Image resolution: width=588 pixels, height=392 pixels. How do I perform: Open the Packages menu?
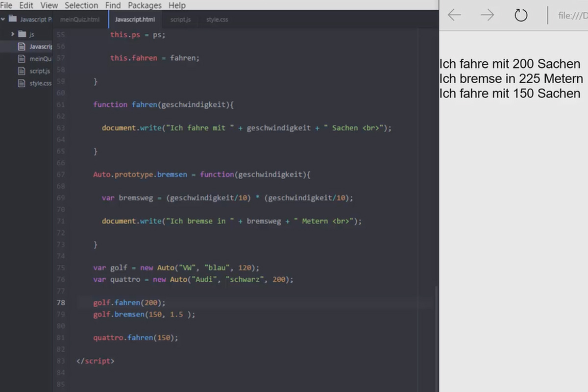[x=145, y=5]
